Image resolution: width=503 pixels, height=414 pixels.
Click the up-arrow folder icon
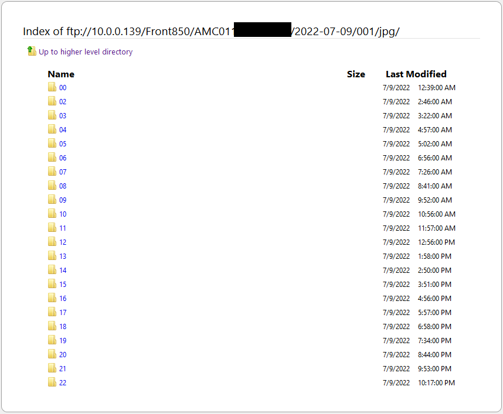(32, 51)
